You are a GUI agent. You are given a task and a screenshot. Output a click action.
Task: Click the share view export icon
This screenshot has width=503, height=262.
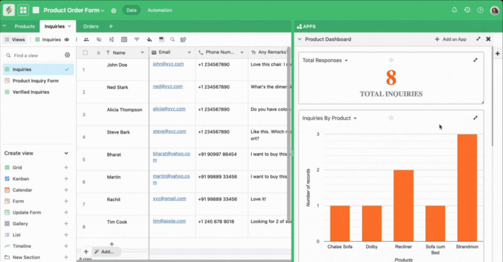[x=183, y=40]
